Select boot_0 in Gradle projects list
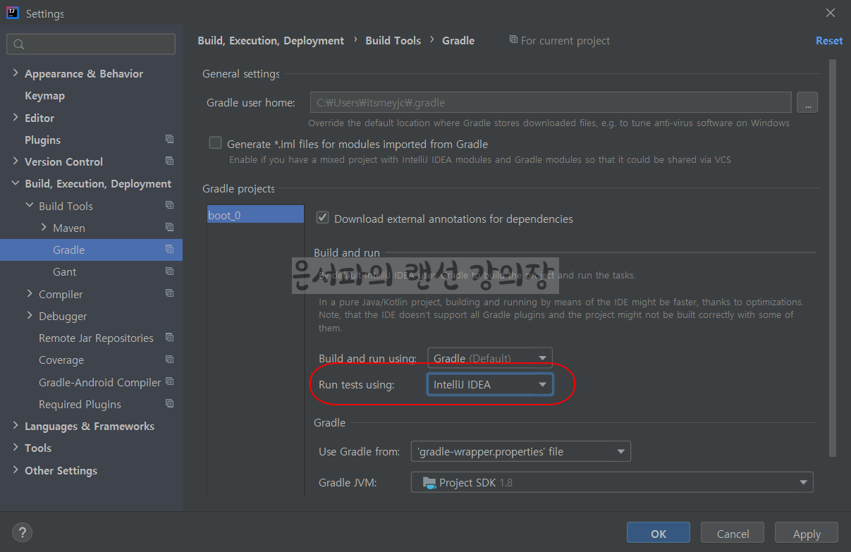Viewport: 851px width, 552px height. (255, 215)
